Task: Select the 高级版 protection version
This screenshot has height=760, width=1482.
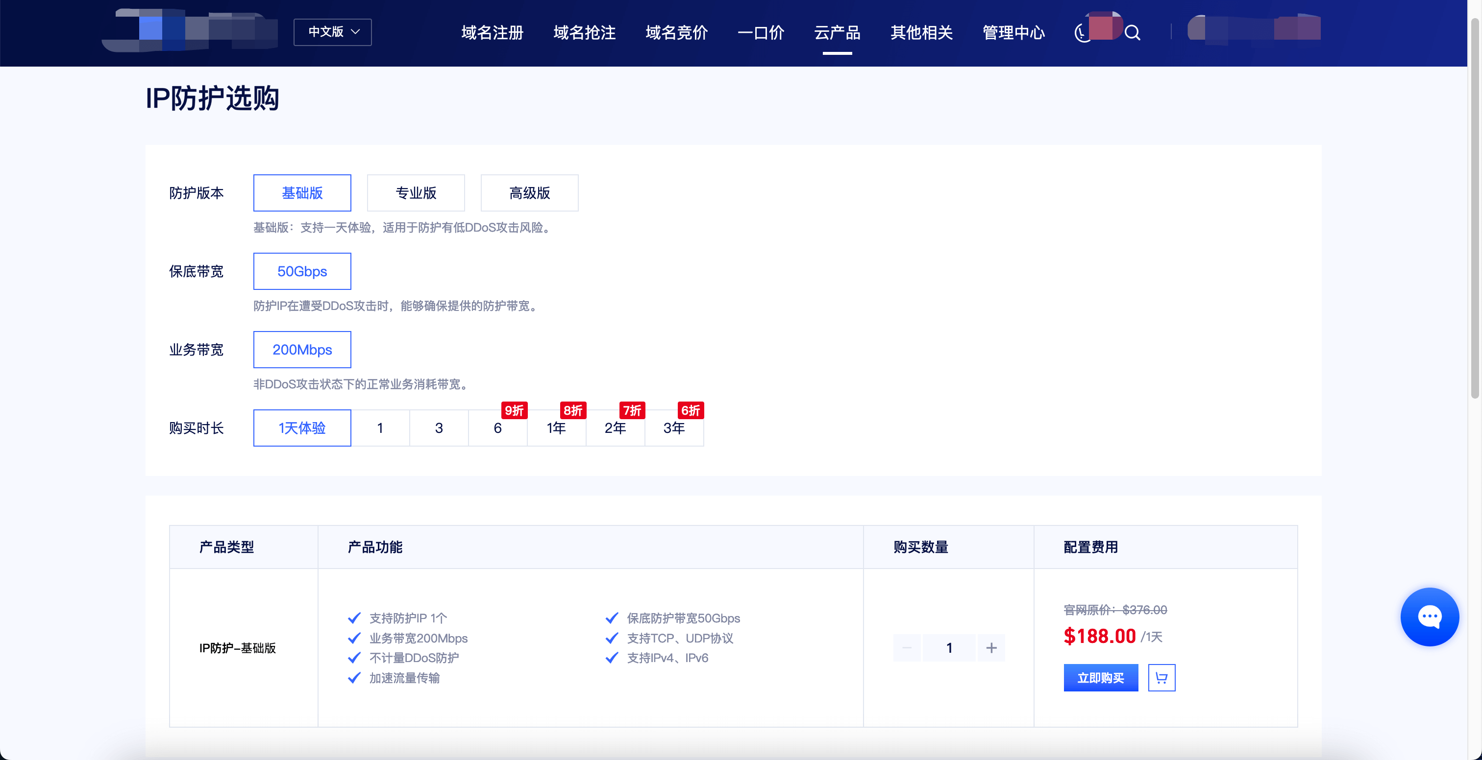Action: [529, 193]
